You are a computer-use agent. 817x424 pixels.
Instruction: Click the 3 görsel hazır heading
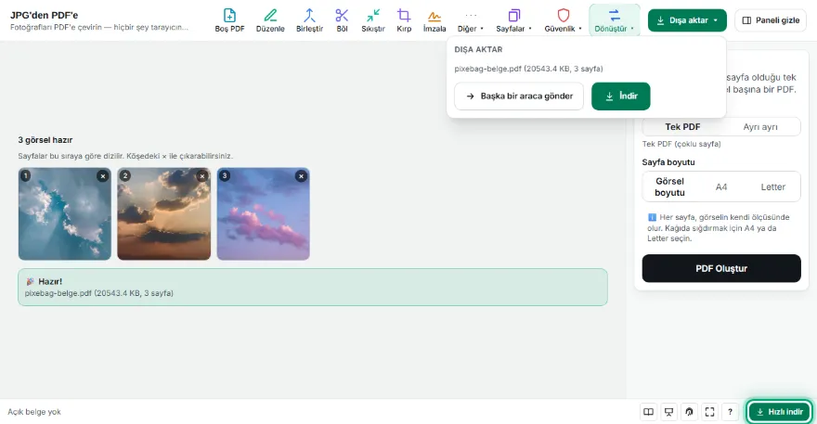(45, 139)
